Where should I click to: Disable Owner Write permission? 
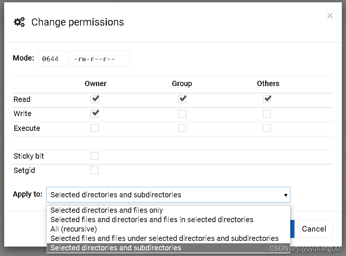coord(95,114)
